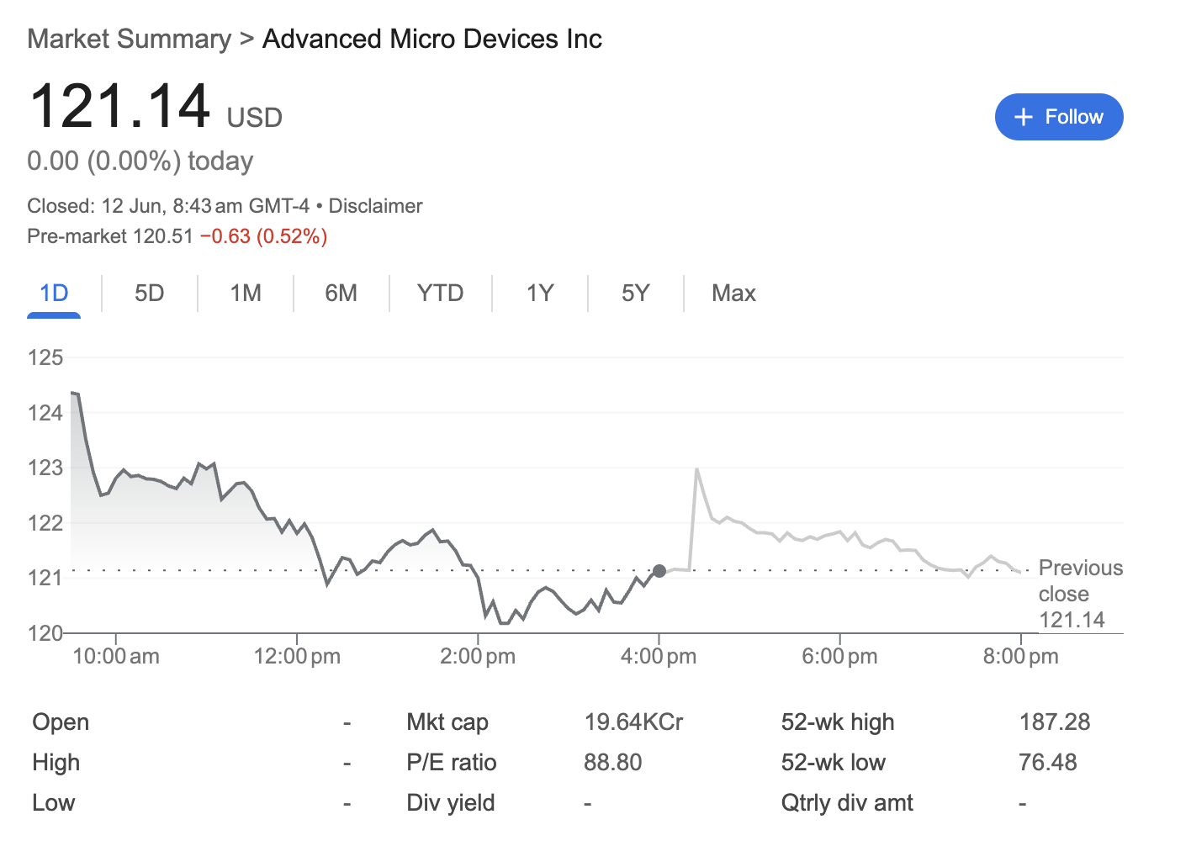The image size is (1191, 846).
Task: Click the 0.00 (0.00%) today change text
Action: [x=140, y=161]
